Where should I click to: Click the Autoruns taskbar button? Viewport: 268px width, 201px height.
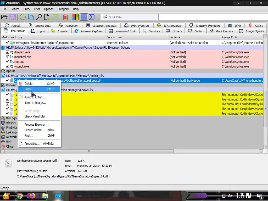[58, 196]
